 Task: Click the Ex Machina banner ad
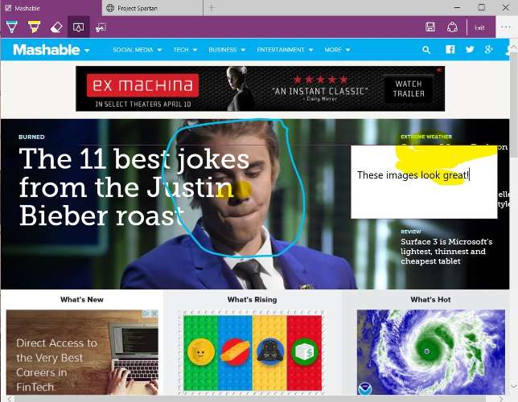click(x=260, y=88)
